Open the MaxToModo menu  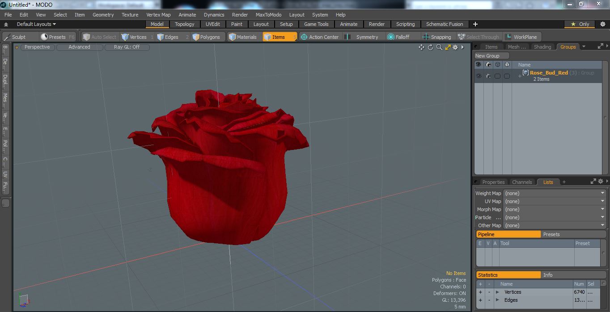[x=268, y=15]
